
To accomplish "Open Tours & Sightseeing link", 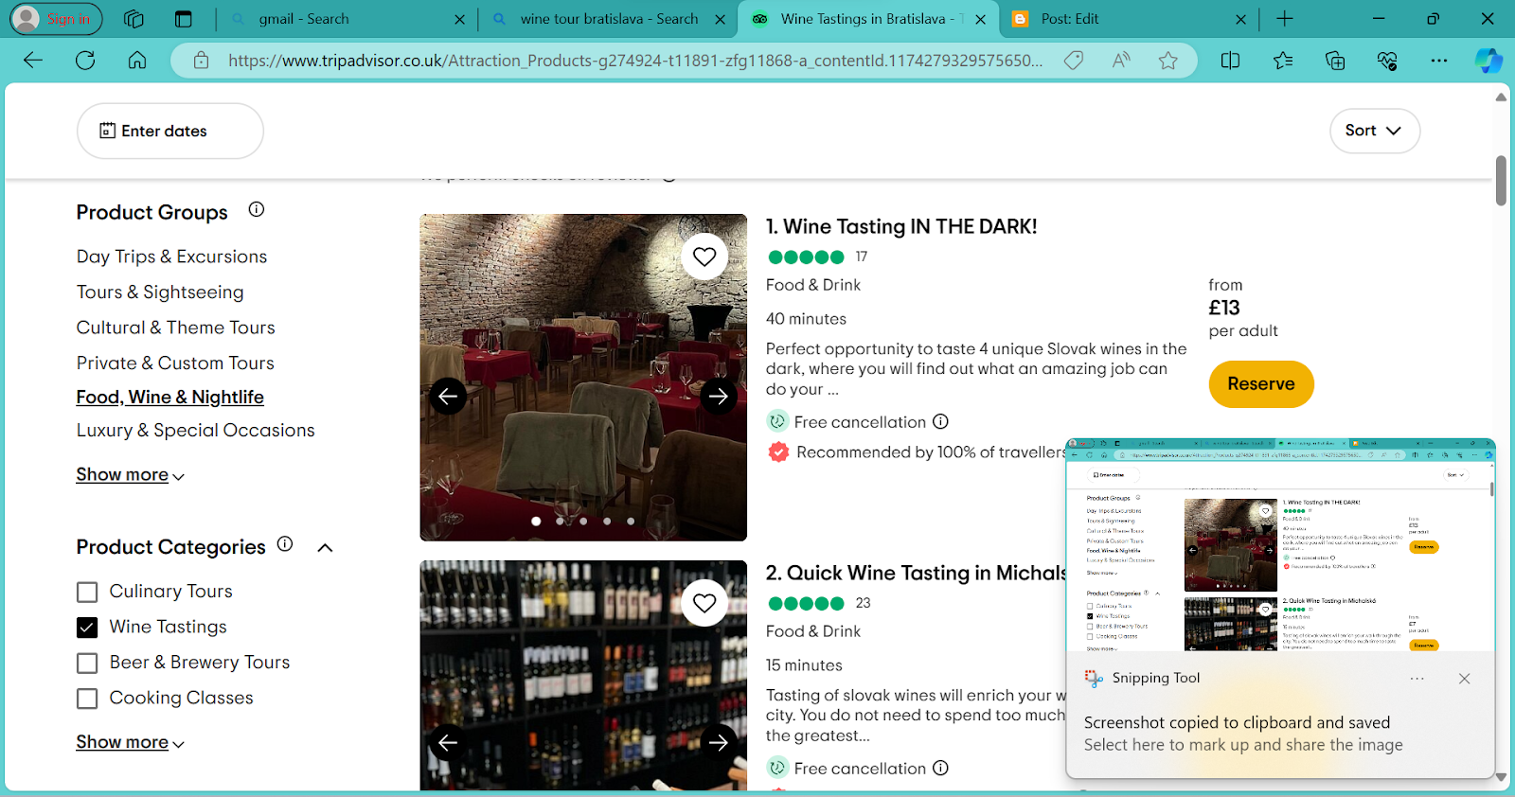I will point(160,292).
